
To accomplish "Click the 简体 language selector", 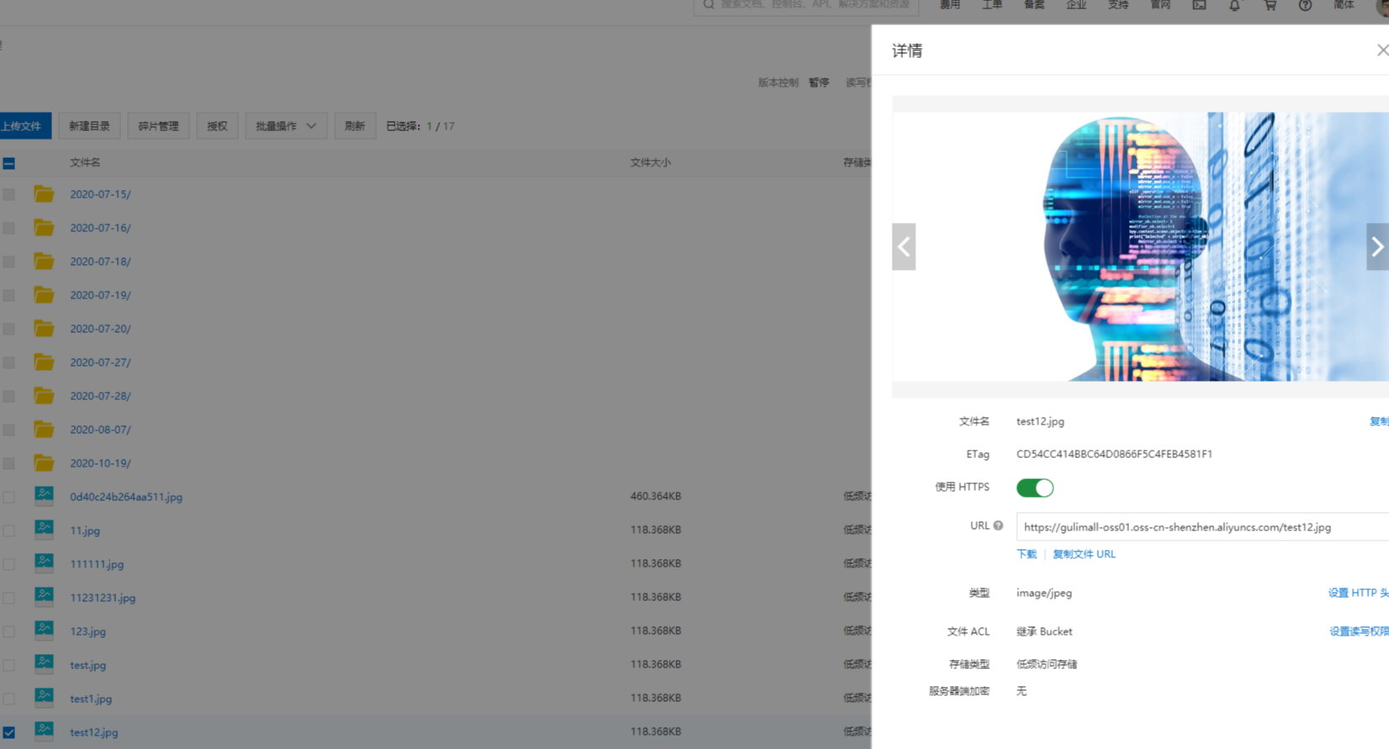I will point(1344,5).
